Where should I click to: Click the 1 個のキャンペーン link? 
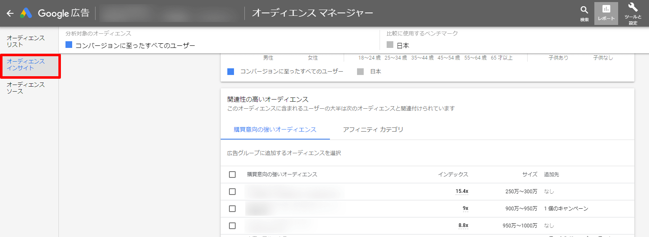pyautogui.click(x=566, y=208)
